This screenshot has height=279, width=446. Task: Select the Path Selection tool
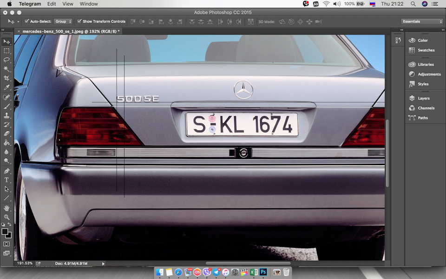pos(6,189)
